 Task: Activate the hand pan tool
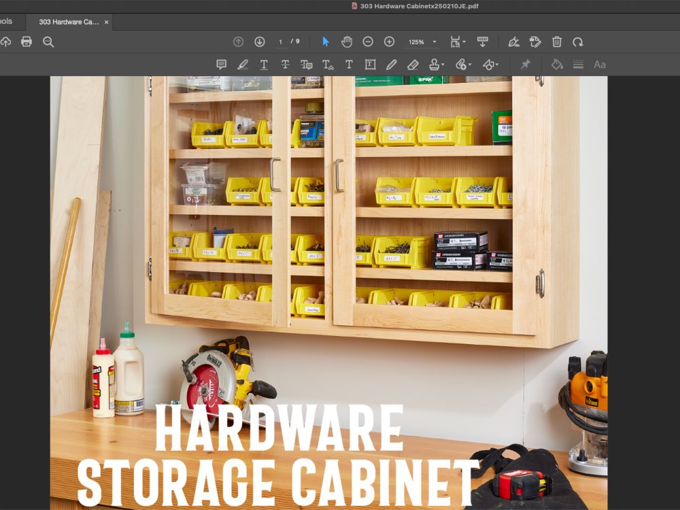point(347,41)
